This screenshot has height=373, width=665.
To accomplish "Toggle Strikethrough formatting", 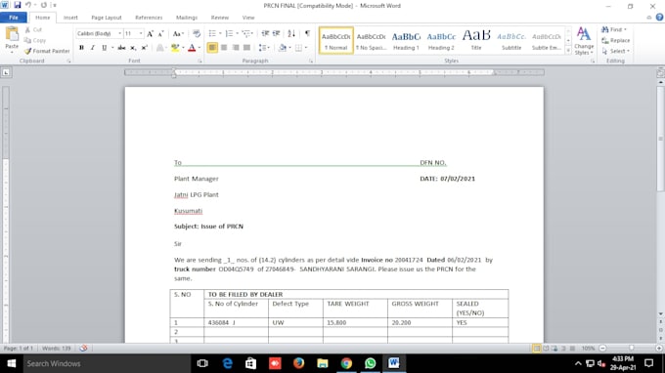I will (x=121, y=48).
